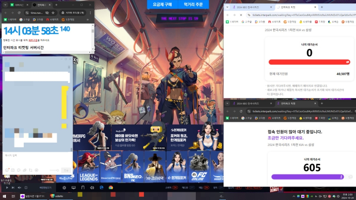Open 7.피망 bookmark in top ticket window
The width and height of the screenshot is (356, 200).
tap(320, 22)
